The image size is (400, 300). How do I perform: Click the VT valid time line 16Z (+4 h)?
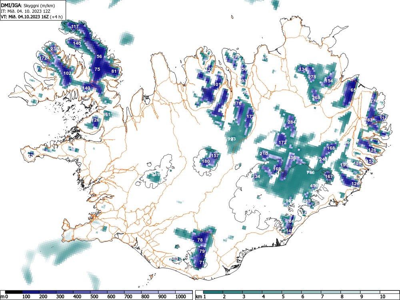(32, 17)
